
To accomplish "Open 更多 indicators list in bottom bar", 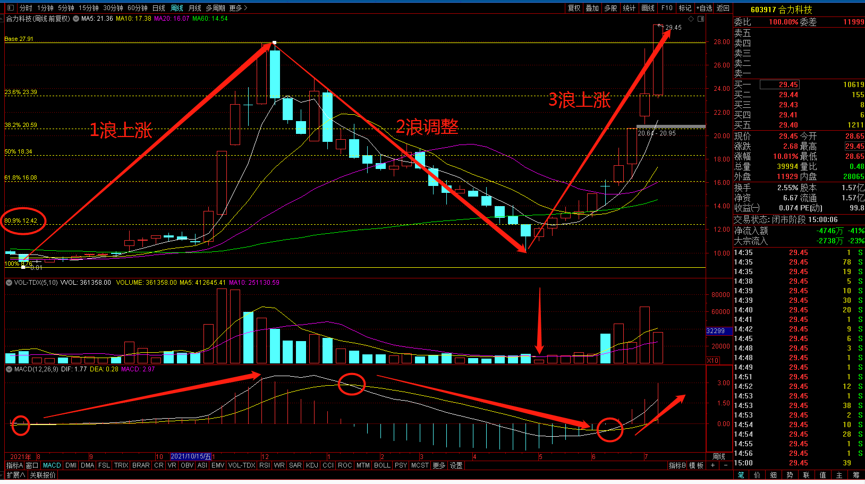I will pos(439,465).
